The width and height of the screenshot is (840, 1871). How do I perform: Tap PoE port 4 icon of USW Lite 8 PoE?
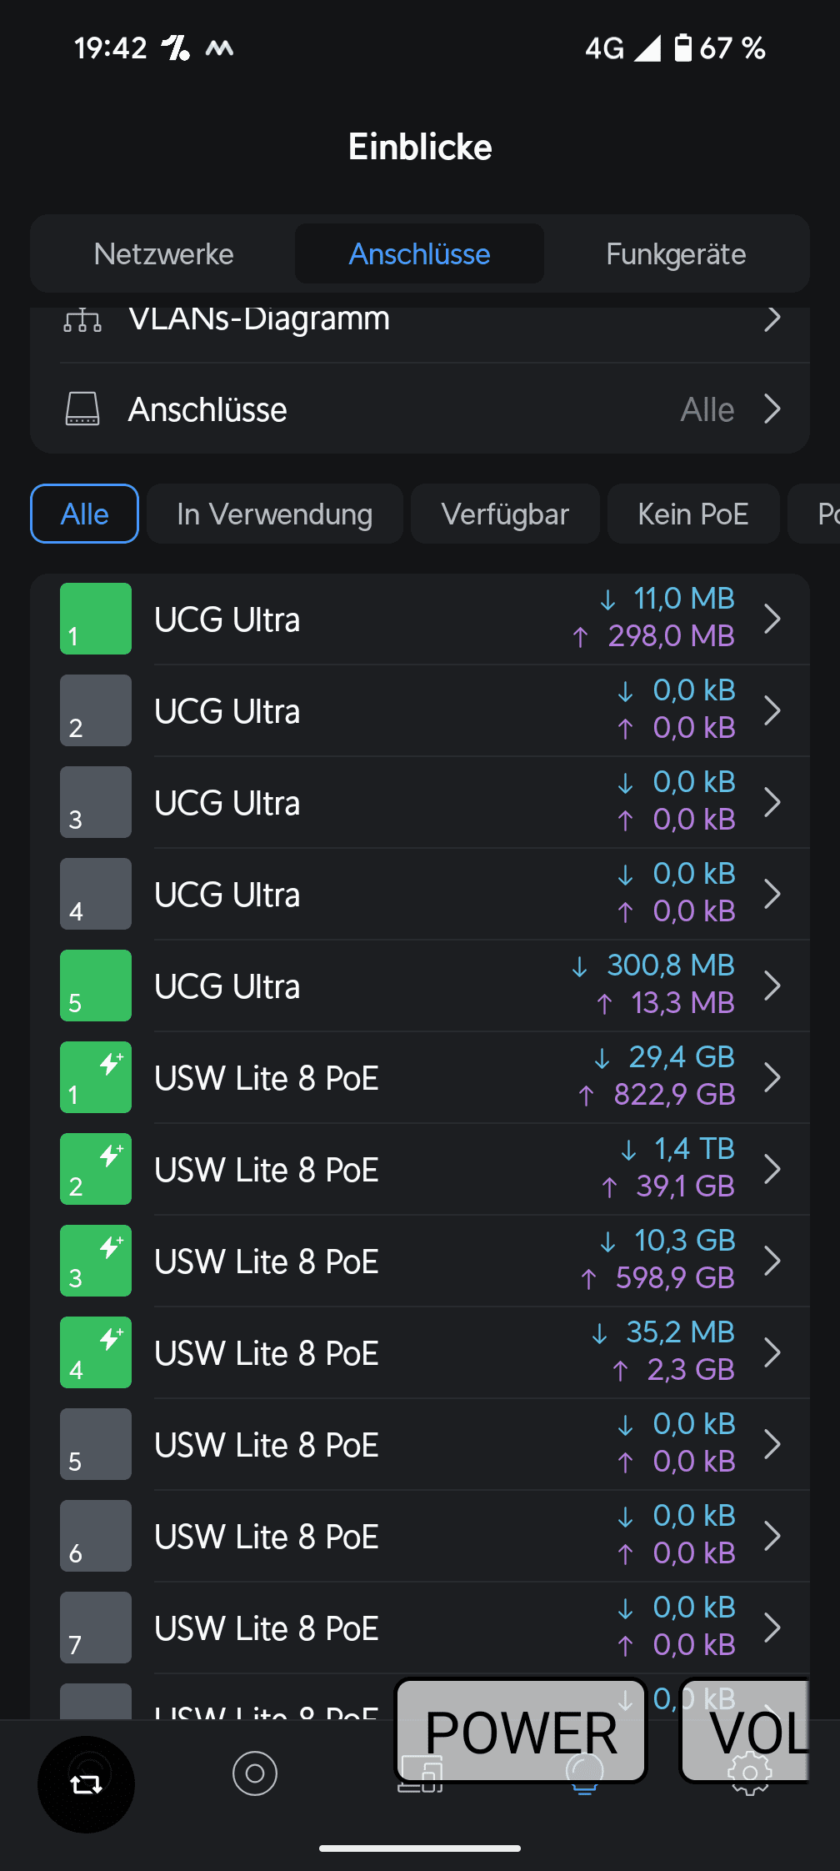pyautogui.click(x=96, y=1352)
